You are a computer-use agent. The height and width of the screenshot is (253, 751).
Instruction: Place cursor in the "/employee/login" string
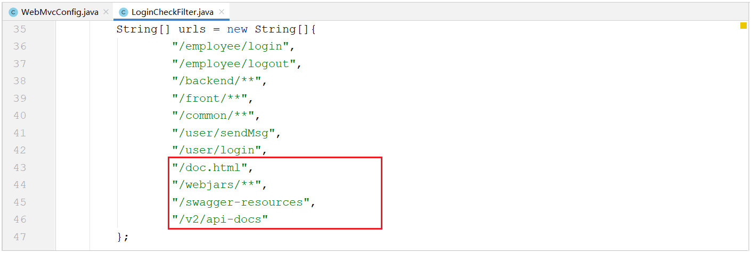(230, 46)
